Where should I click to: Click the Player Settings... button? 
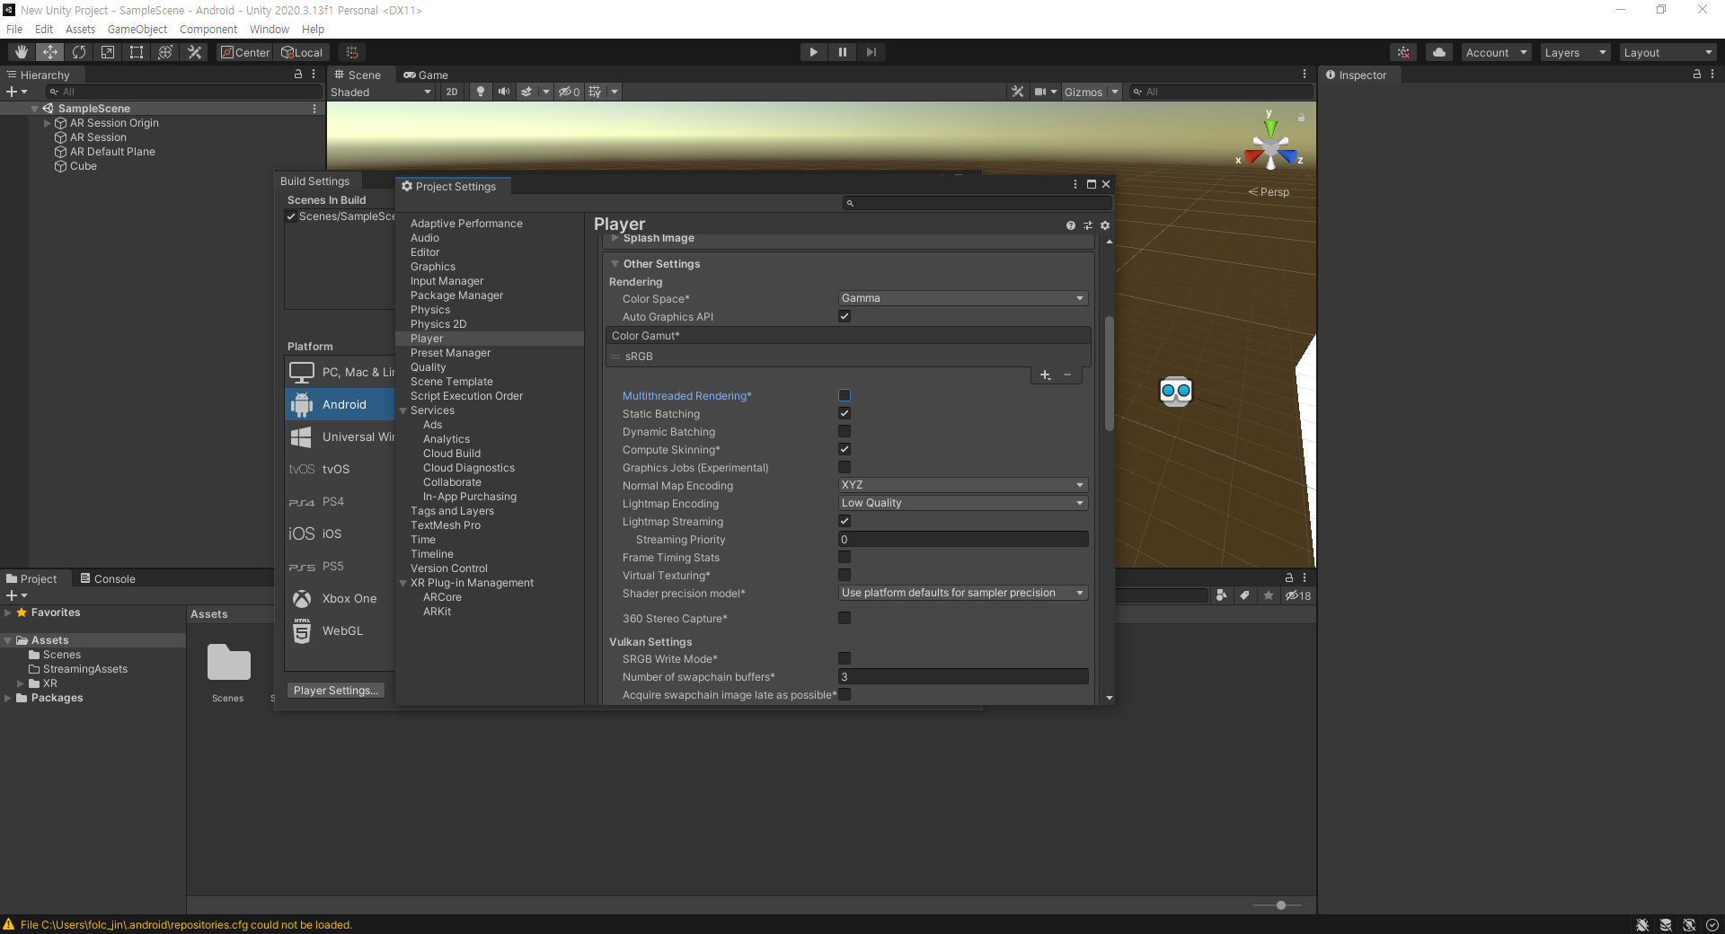tap(336, 690)
